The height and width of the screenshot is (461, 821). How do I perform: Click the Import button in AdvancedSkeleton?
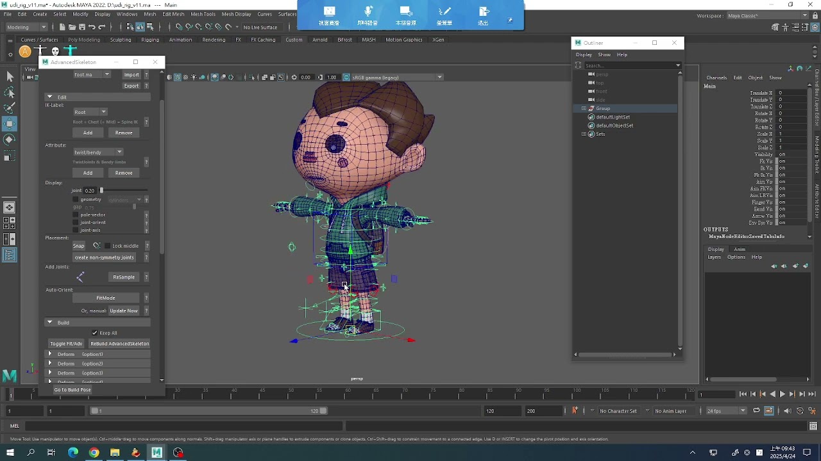tap(131, 75)
